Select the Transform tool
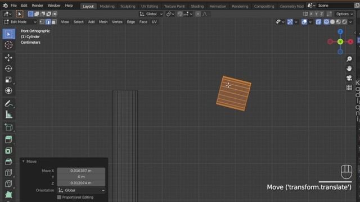Image resolution: width=360 pixels, height=202 pixels. click(x=9, y=91)
